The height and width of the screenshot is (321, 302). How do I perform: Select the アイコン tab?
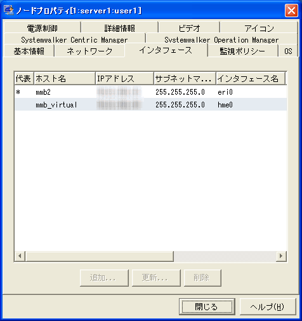click(x=259, y=28)
